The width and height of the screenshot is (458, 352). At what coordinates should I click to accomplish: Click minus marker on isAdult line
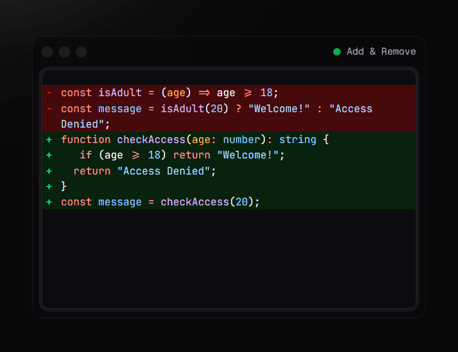coord(49,93)
